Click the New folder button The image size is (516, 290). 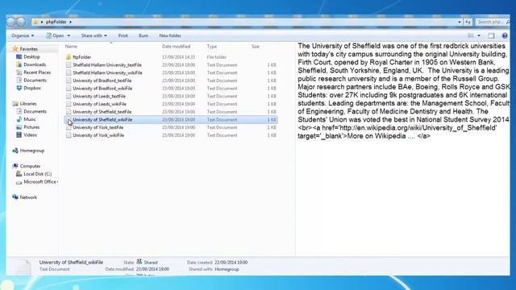(x=170, y=35)
